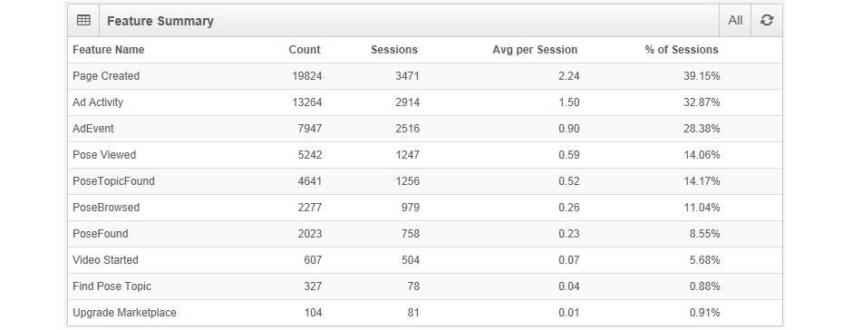852x330 pixels.
Task: Select the Page Created row
Action: [425, 76]
